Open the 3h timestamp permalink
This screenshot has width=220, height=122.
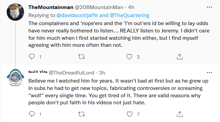[102, 73]
